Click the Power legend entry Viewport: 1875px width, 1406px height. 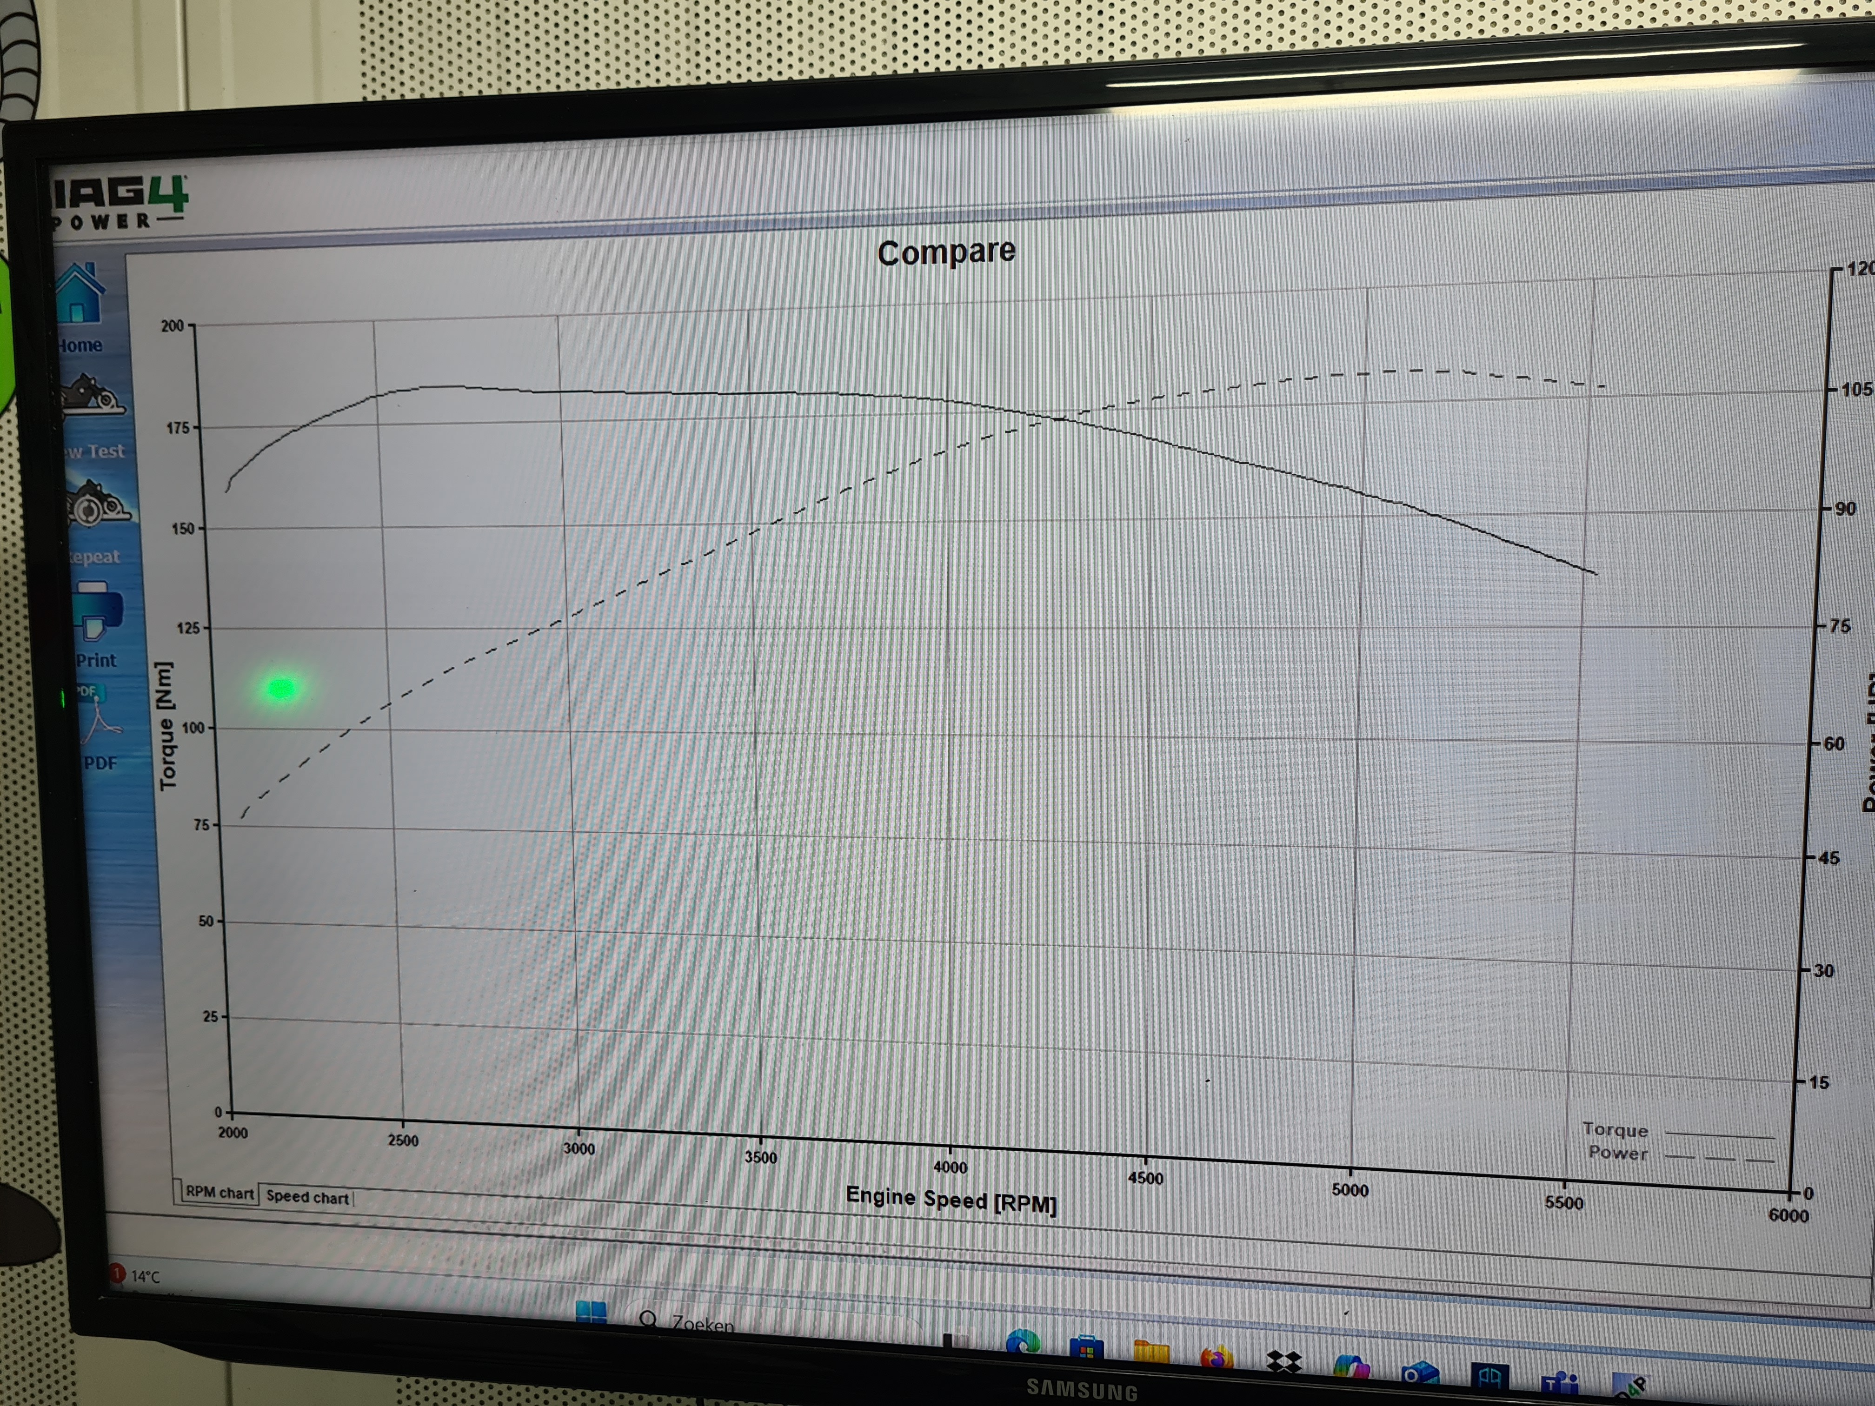[1617, 1153]
